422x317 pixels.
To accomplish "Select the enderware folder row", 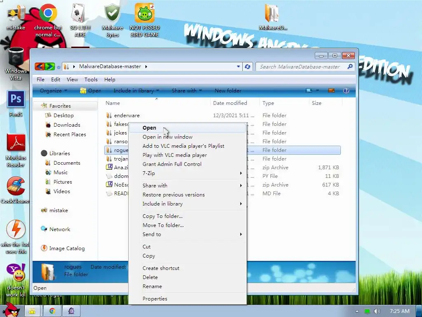I will [x=222, y=116].
